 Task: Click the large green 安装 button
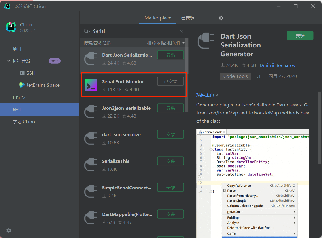point(300,36)
